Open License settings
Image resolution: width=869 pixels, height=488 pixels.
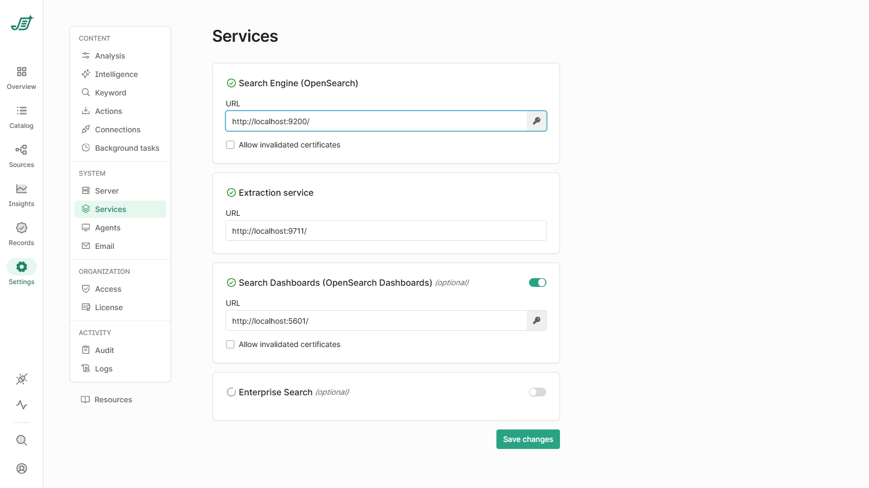(x=120, y=307)
